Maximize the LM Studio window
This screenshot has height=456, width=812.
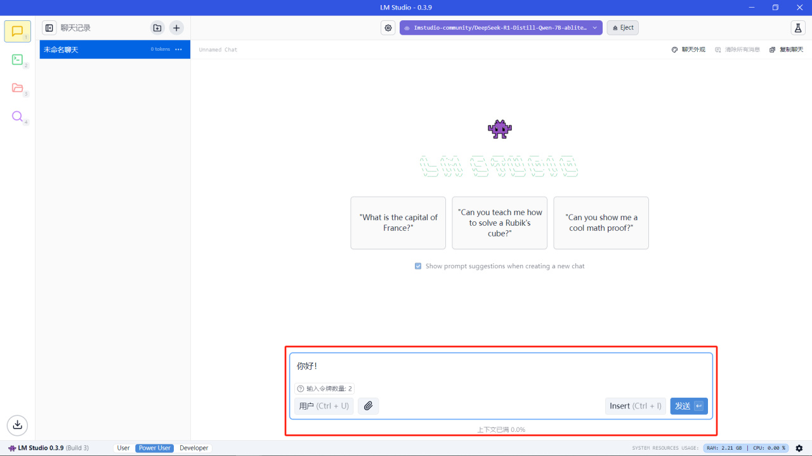click(x=775, y=8)
